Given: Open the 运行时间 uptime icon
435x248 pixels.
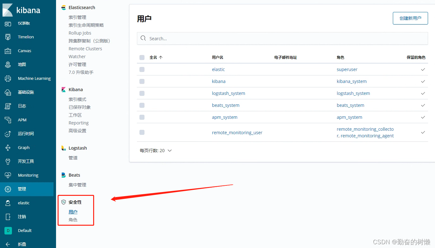Looking at the screenshot, I should click(8, 134).
